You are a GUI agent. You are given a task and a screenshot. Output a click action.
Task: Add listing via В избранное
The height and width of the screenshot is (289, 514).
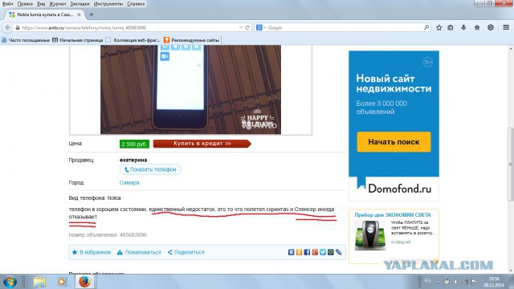pos(92,252)
